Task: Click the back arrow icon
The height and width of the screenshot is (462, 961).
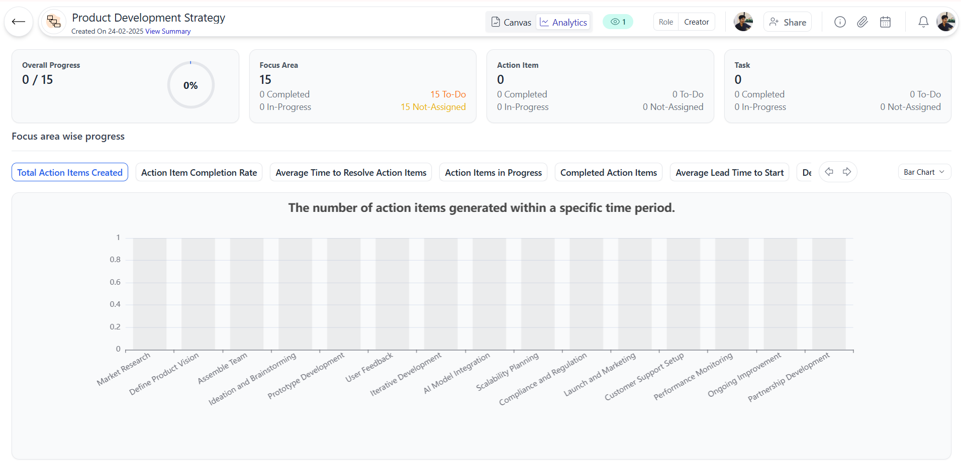Action: [x=19, y=22]
